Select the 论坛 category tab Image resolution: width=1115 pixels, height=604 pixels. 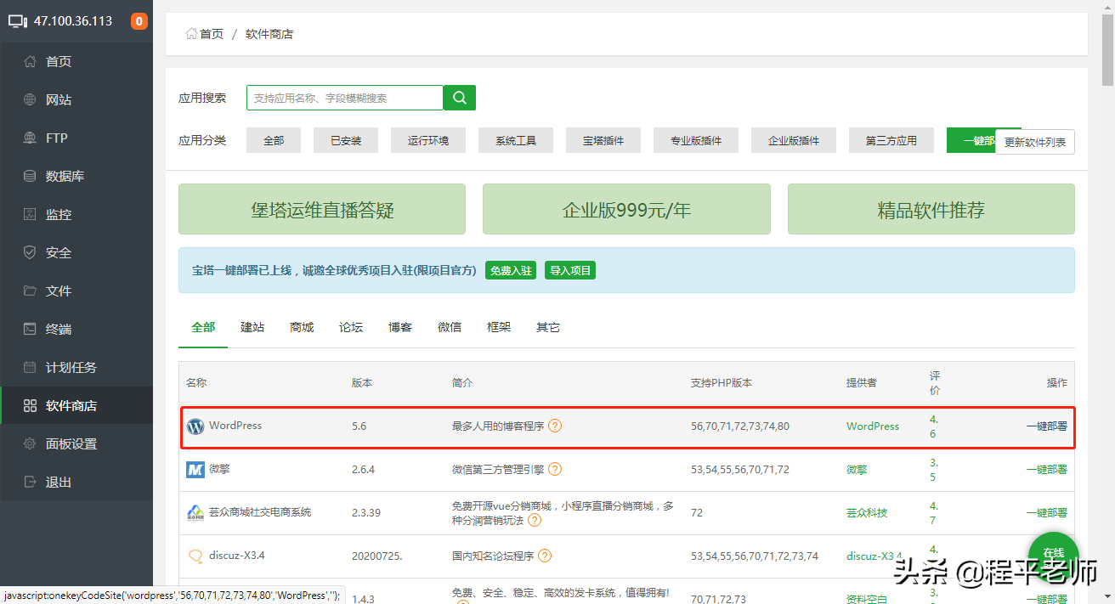351,327
